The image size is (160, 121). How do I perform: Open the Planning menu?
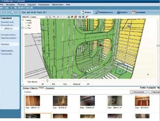pyautogui.click(x=21, y=5)
